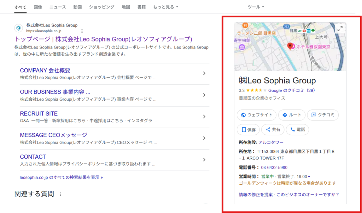Click the 寄生虫館 museum marker on map
Screen dimensions: 362x213
(242, 47)
